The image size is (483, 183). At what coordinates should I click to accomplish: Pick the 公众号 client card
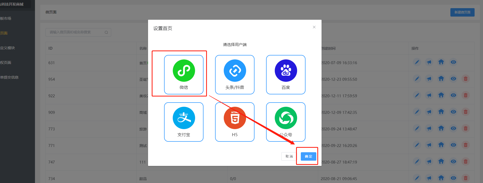[286, 122]
